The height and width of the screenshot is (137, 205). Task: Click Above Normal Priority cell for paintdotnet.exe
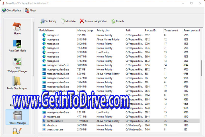[x=108, y=121]
